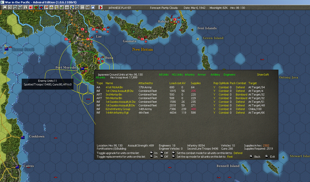This screenshot has width=310, height=182.
Task: Click the crosshair target toolbar icon
Action: pos(77,8)
